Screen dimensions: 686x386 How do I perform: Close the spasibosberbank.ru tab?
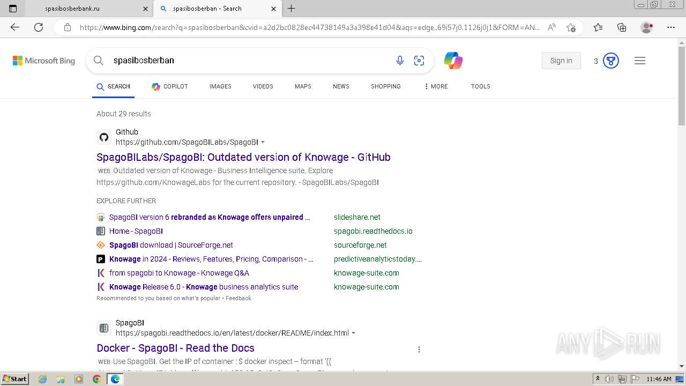[x=145, y=9]
